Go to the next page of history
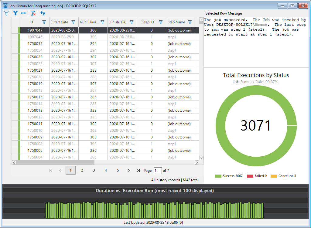The height and width of the screenshot is (228, 311). [128, 170]
